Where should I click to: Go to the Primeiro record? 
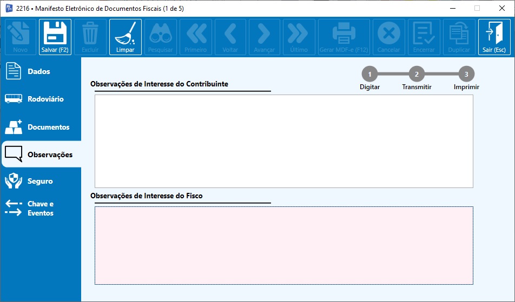[x=196, y=37]
